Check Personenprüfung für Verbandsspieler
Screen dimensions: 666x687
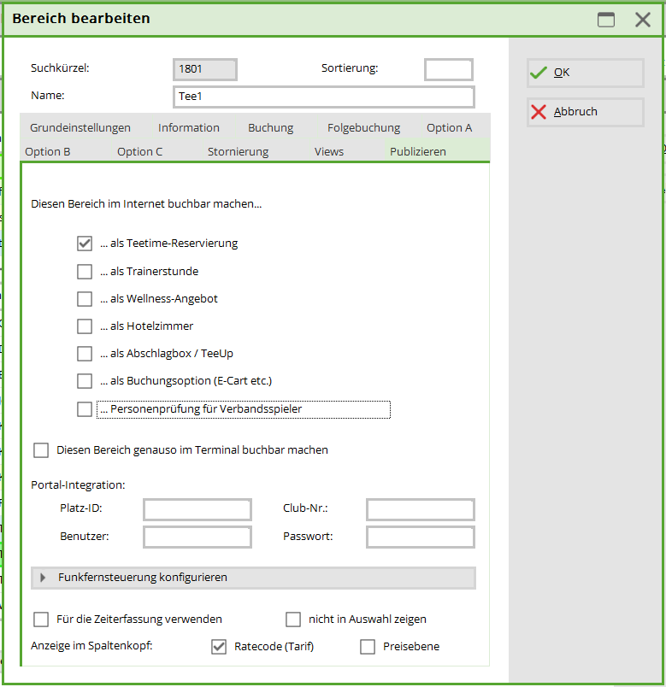85,409
